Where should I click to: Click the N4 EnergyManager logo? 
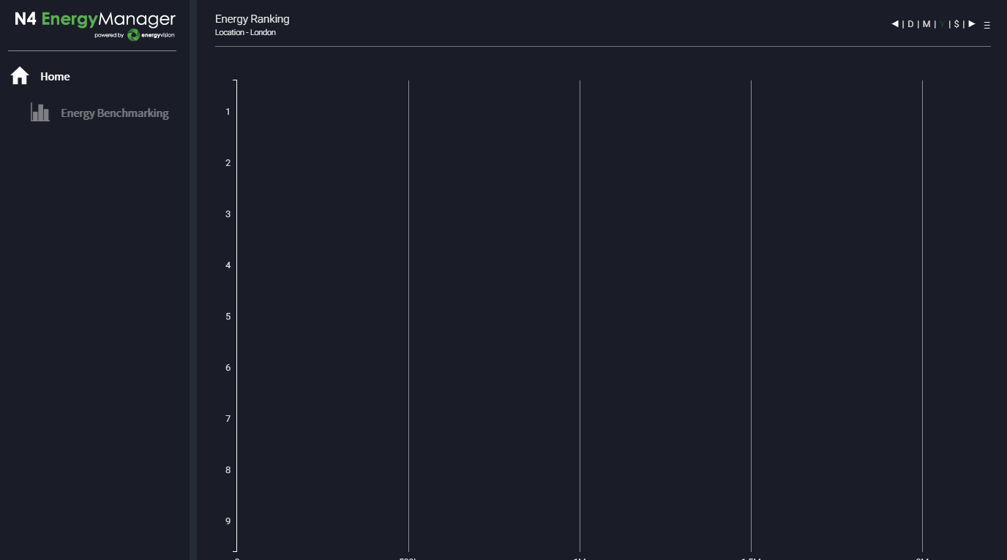pos(95,24)
